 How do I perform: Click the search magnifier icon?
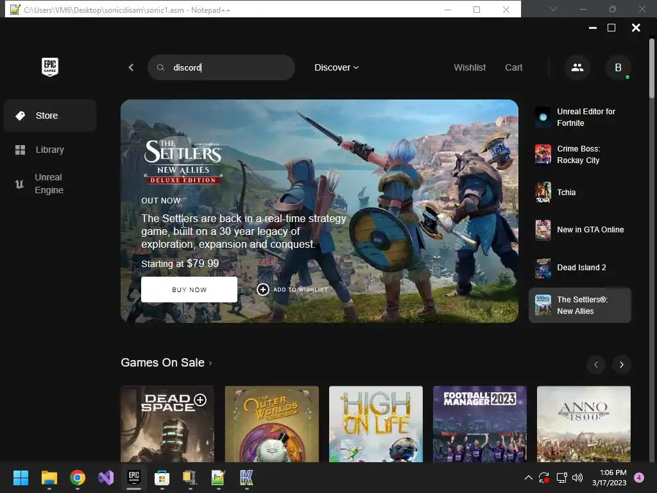tap(160, 67)
